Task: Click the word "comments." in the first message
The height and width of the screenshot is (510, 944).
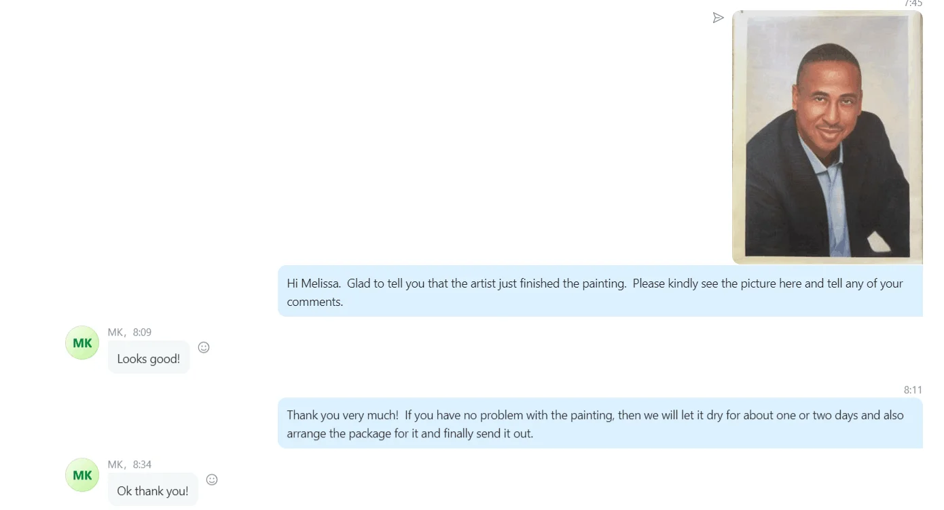Action: [x=315, y=302]
